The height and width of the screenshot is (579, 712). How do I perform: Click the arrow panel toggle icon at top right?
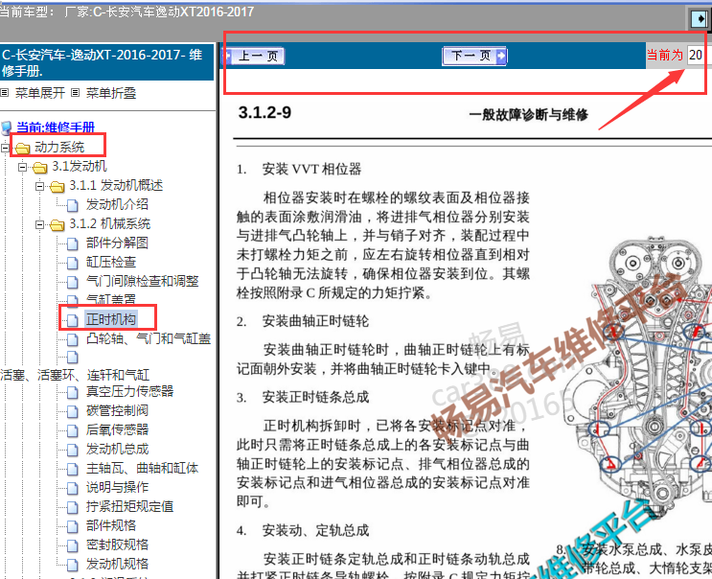(x=699, y=18)
